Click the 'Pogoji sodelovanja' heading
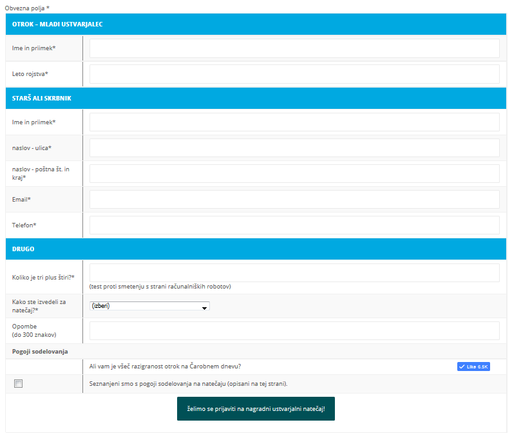This screenshot has height=438, width=512. 40,352
